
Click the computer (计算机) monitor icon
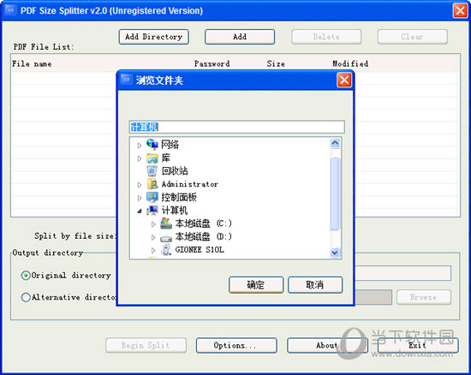[152, 210]
